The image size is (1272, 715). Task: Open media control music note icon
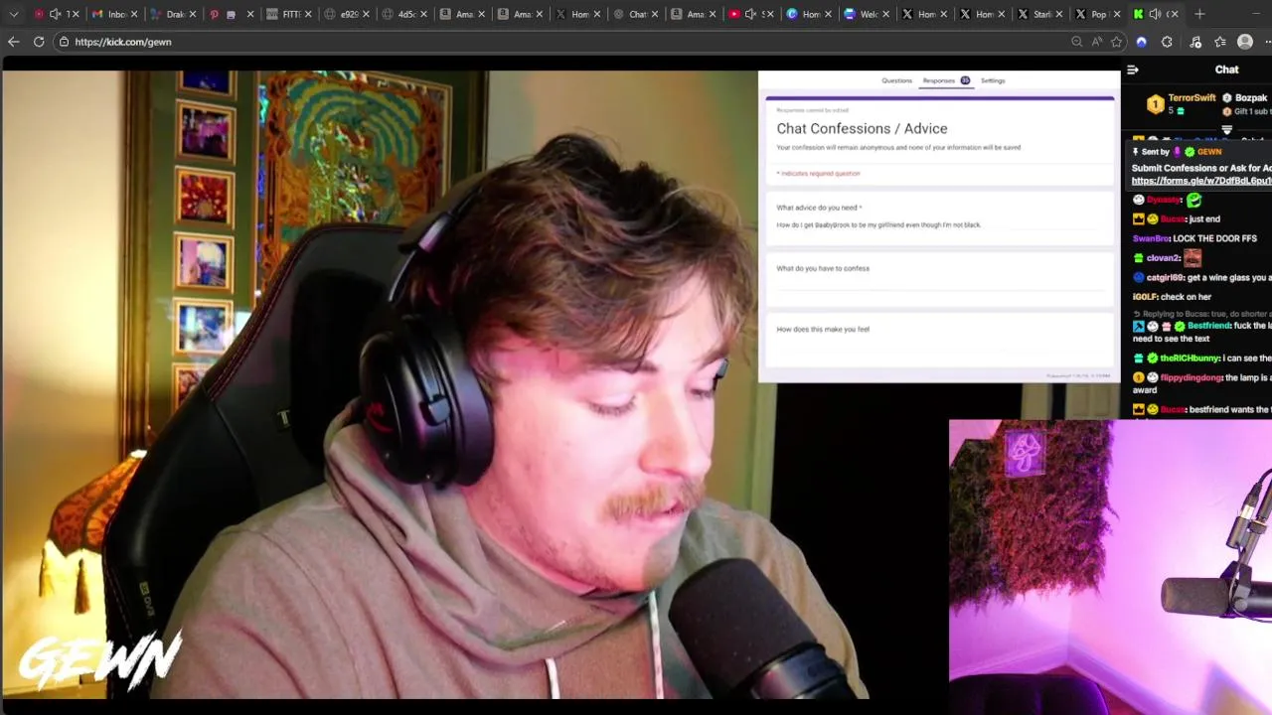[1195, 42]
